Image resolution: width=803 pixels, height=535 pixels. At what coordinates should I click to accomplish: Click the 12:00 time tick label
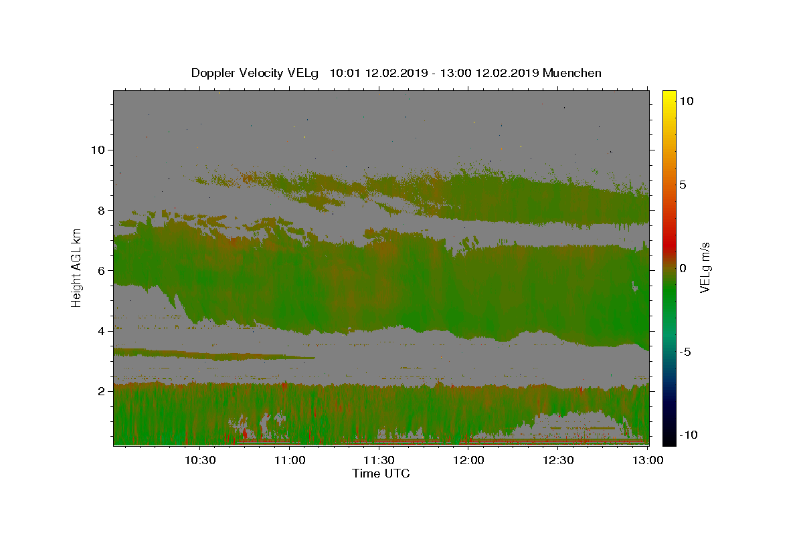469,460
